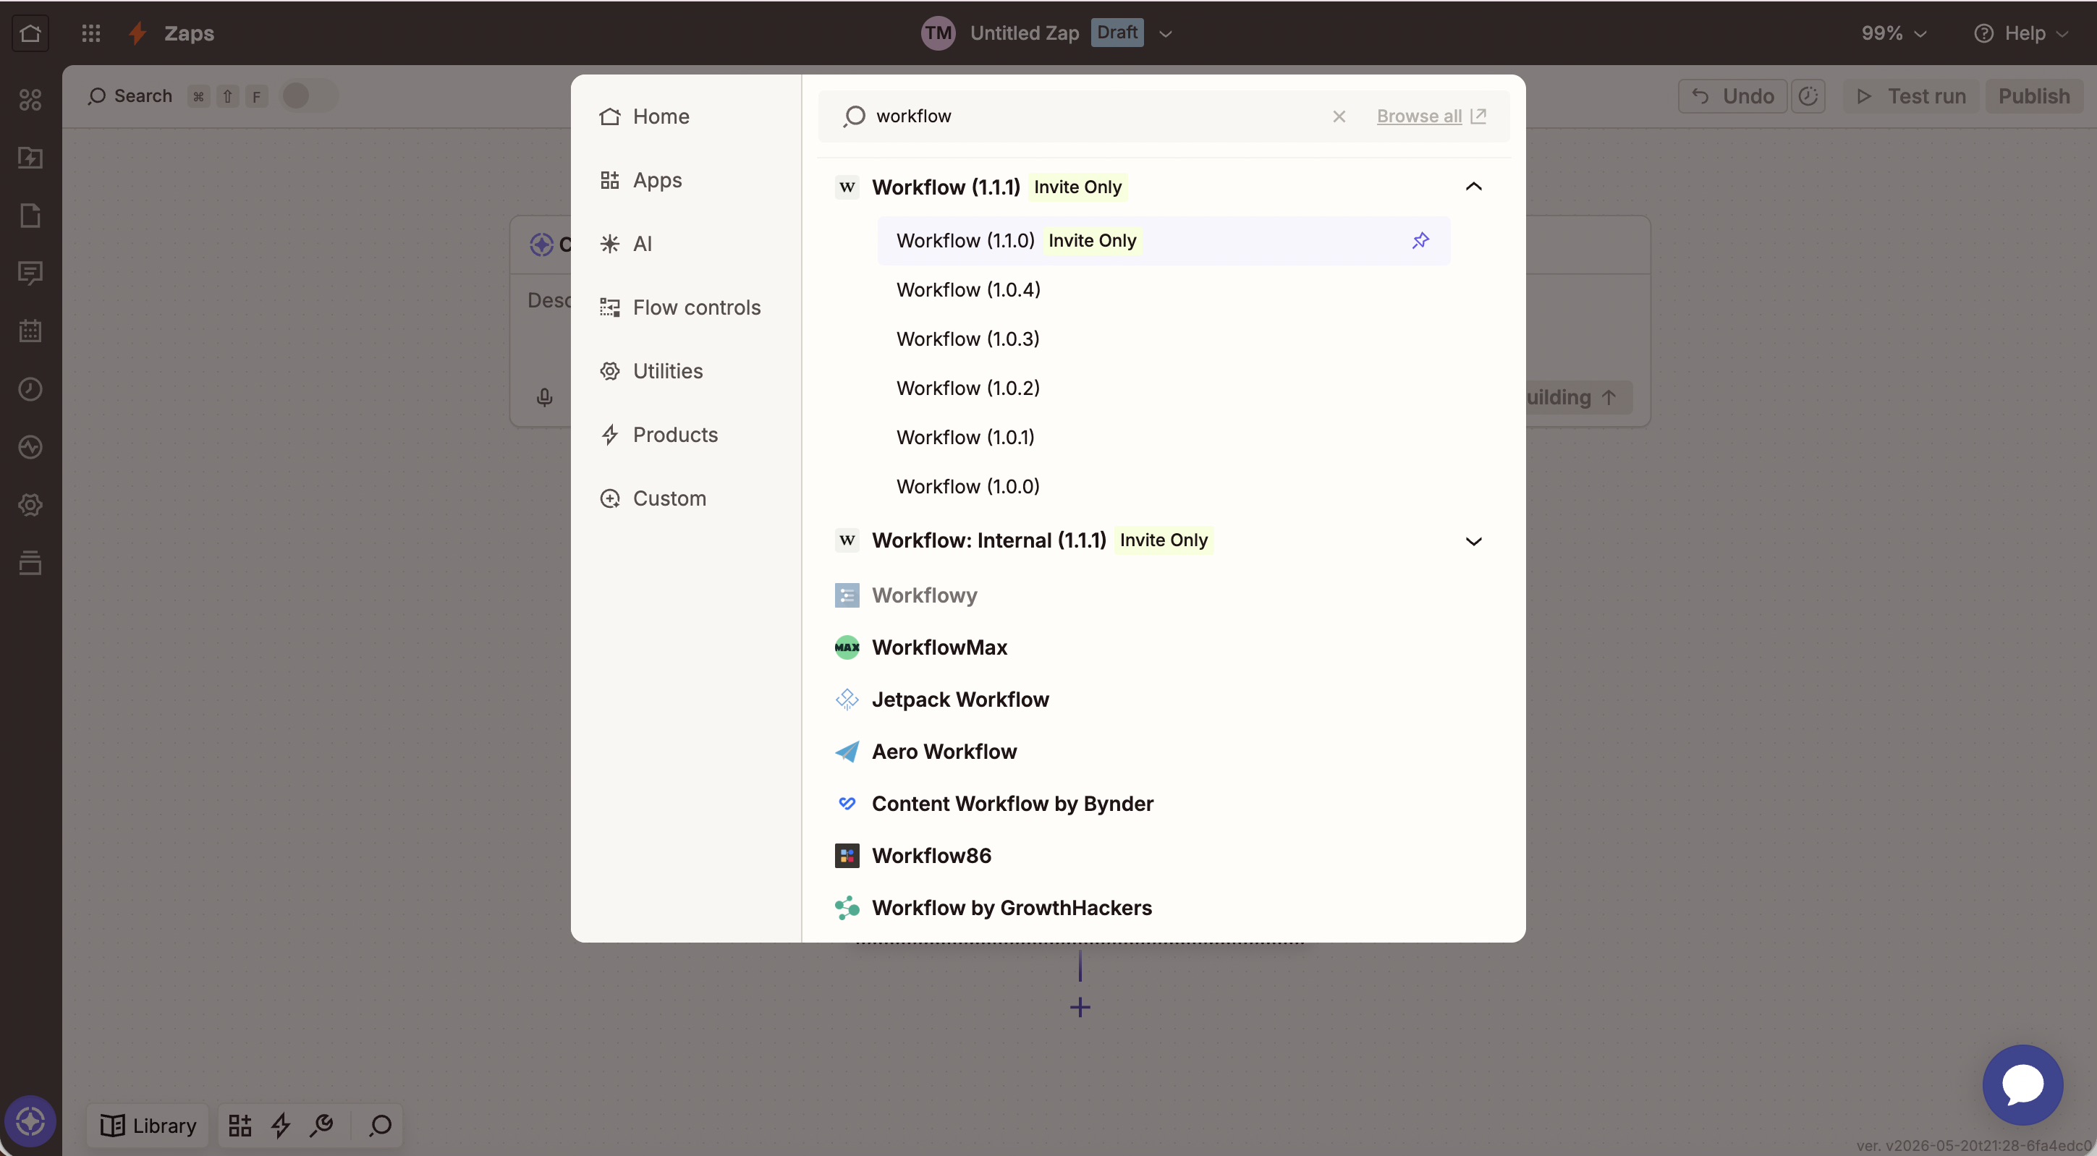Open the purple Copilot icon bottom-left
The height and width of the screenshot is (1156, 2097).
[30, 1122]
